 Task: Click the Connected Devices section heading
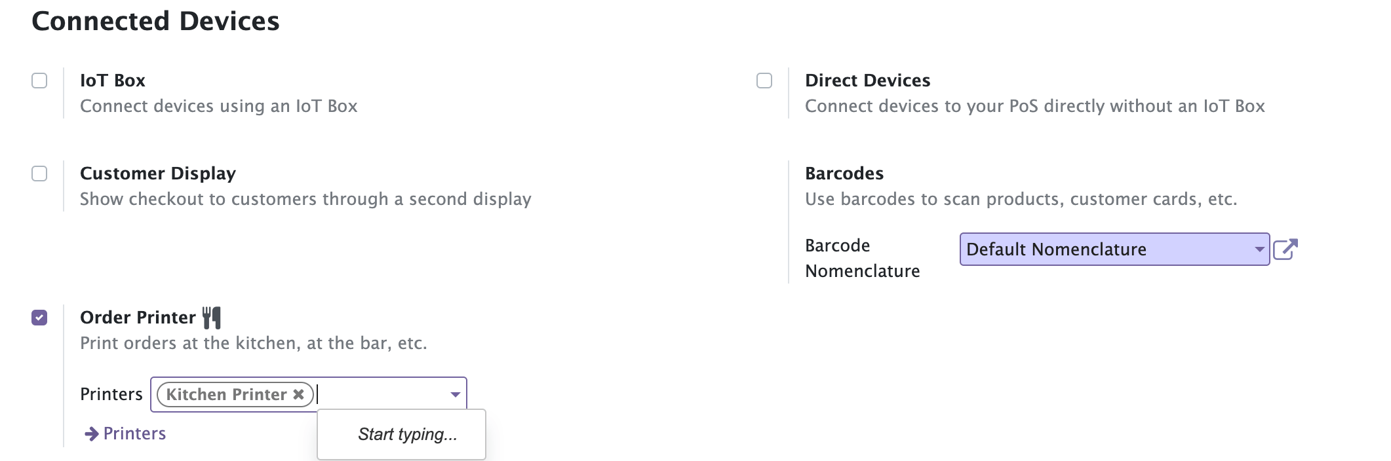(155, 21)
